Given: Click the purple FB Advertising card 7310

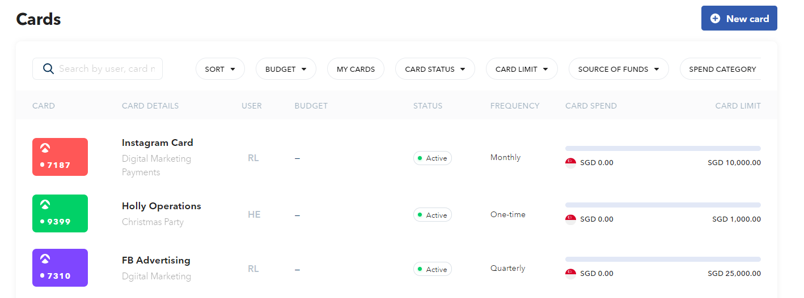Looking at the screenshot, I should [60, 267].
